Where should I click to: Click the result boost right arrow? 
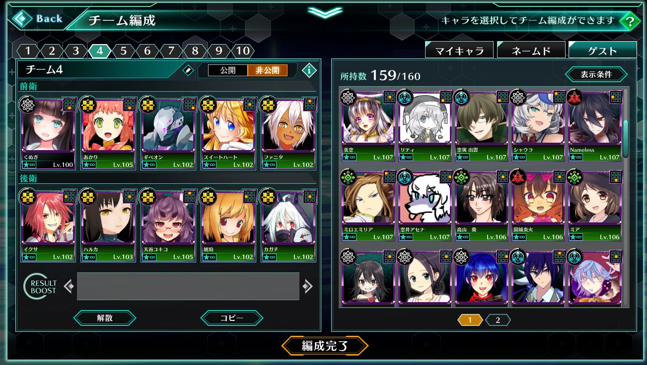307,286
